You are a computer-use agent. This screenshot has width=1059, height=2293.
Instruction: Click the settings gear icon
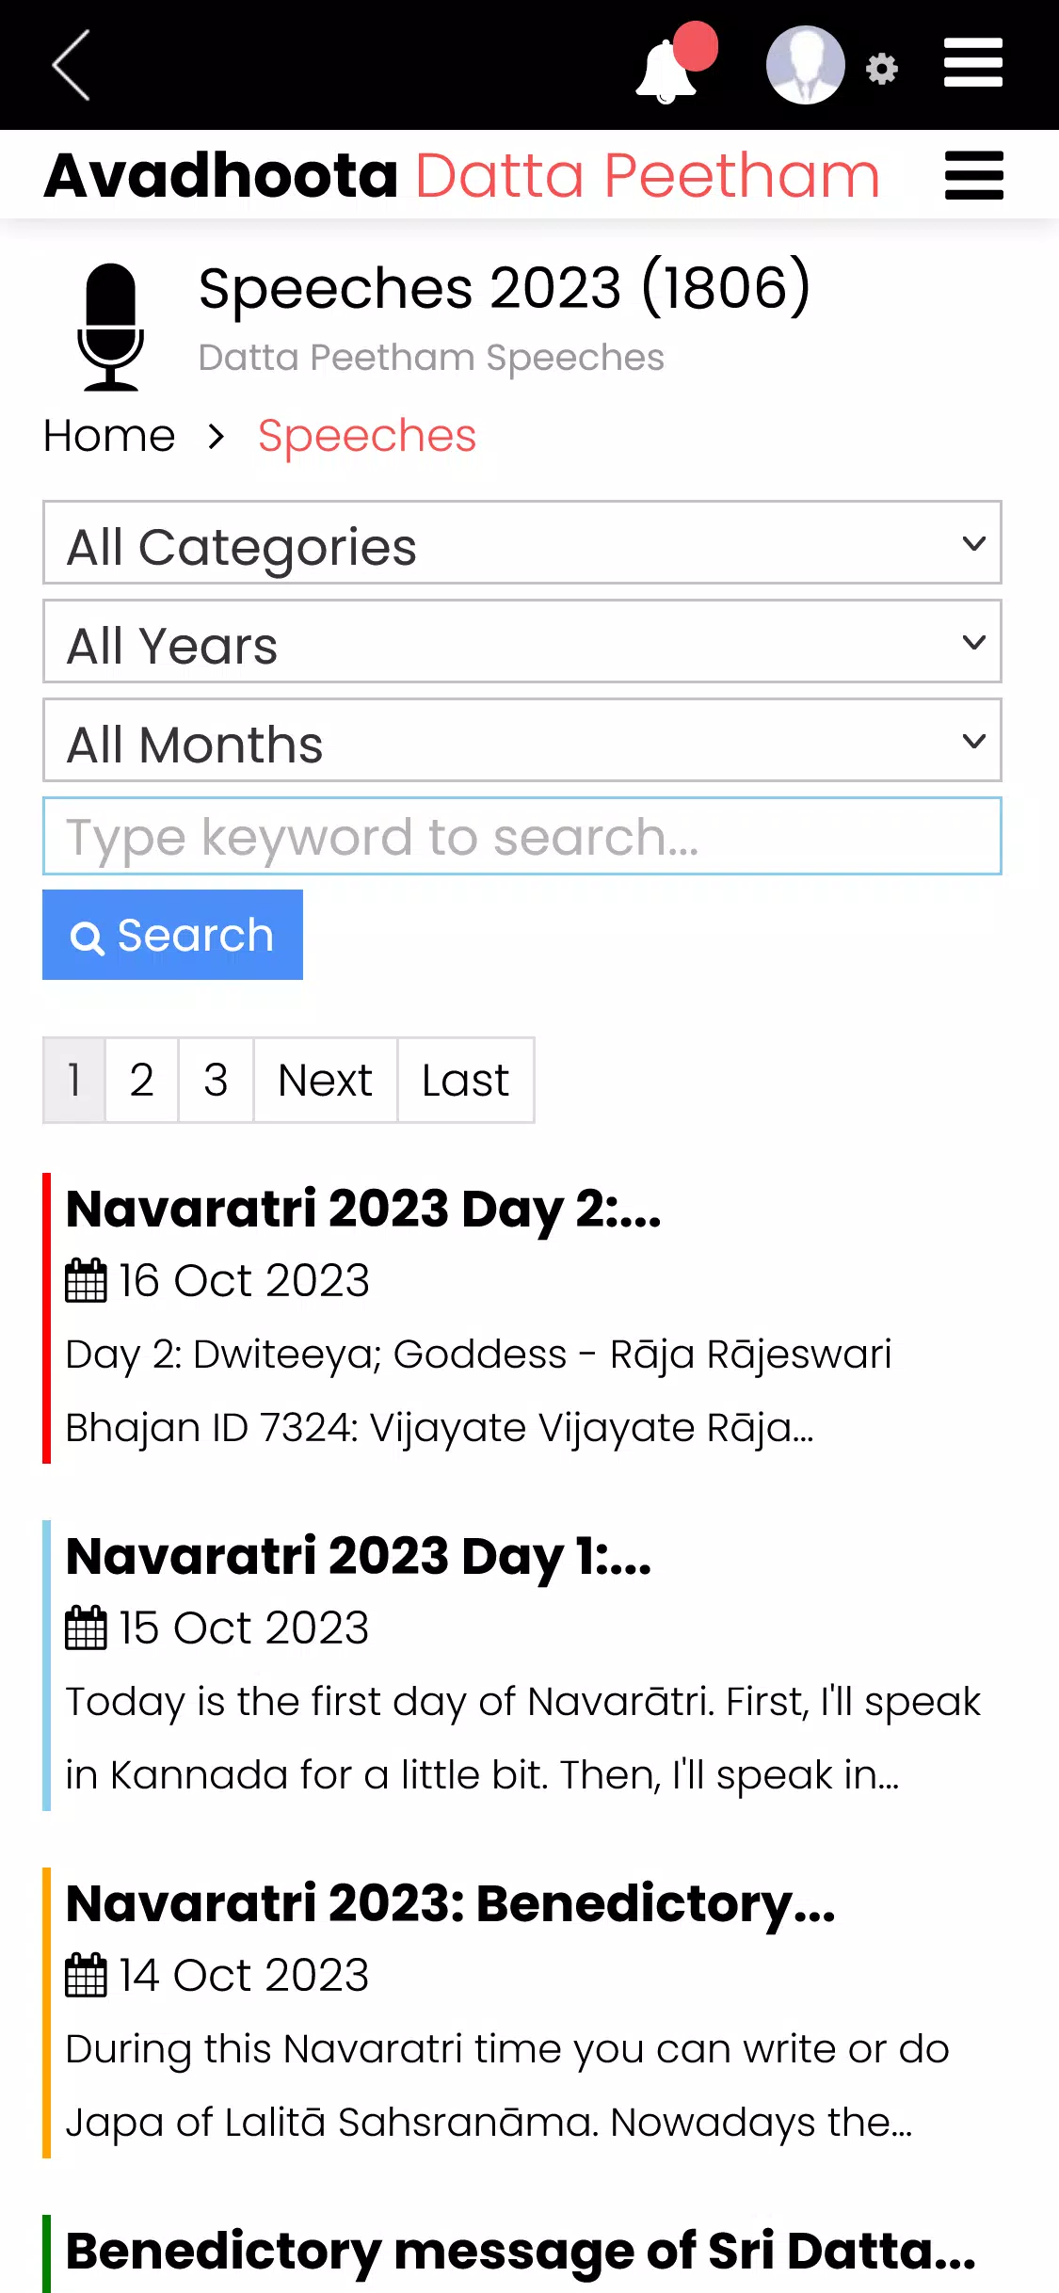(882, 69)
